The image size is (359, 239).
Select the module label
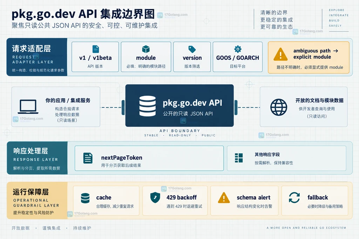(x=146, y=58)
